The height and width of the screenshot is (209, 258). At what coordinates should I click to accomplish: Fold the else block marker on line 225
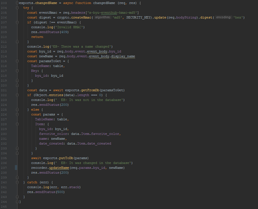(17, 109)
